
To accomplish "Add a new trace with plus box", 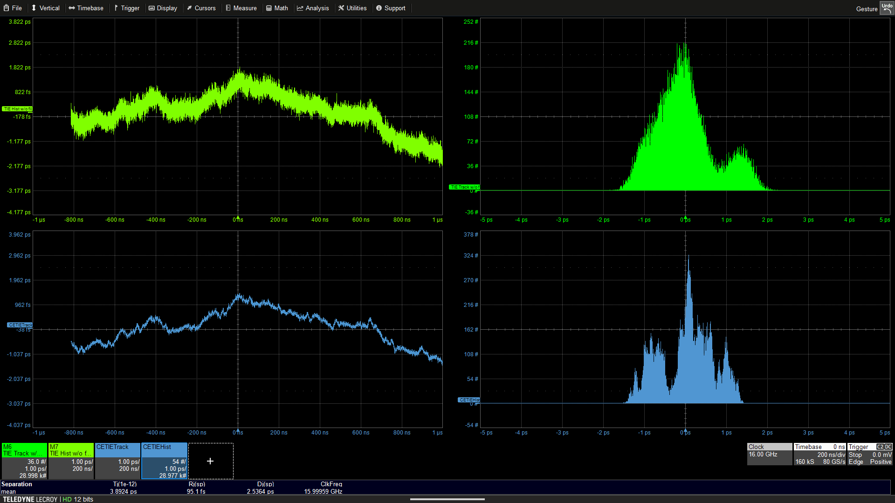I will click(210, 461).
